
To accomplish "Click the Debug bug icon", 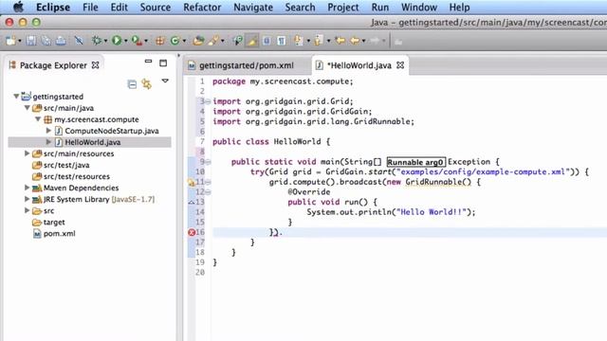I will [x=97, y=41].
